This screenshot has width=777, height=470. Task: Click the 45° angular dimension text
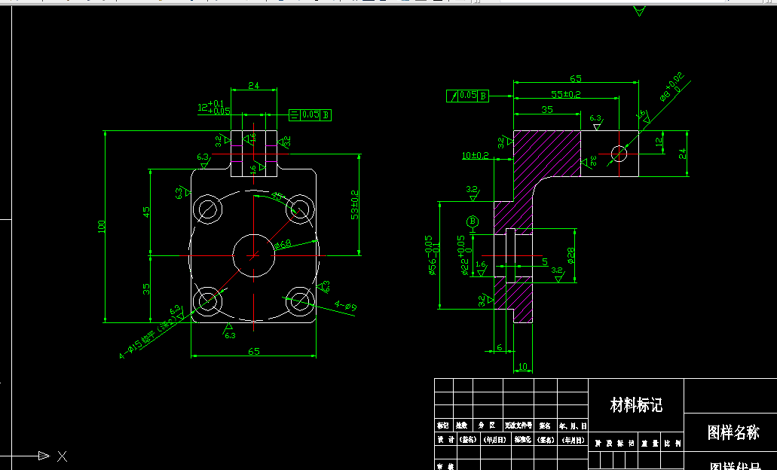pos(278,196)
